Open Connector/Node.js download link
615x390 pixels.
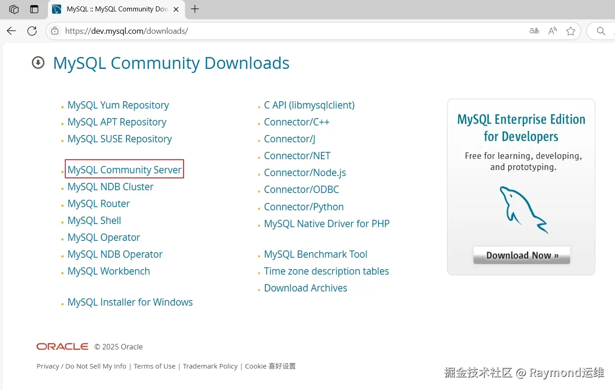click(305, 173)
